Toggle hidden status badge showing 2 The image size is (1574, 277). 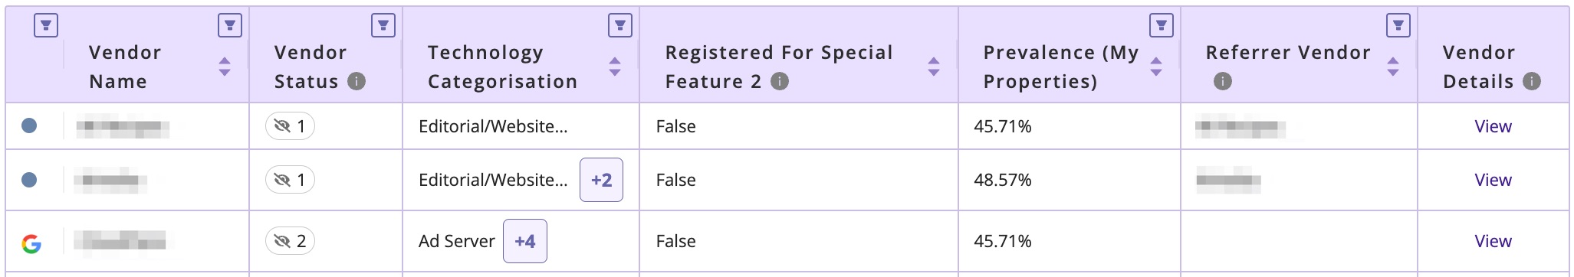point(290,241)
